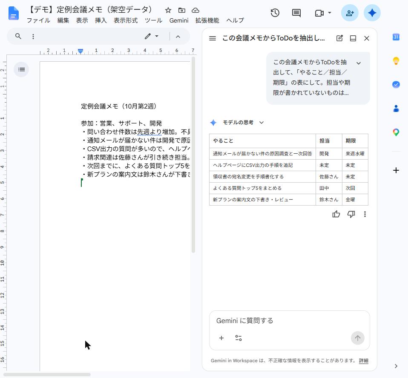Open the ファイル menu
This screenshot has height=378, width=408.
(38, 20)
